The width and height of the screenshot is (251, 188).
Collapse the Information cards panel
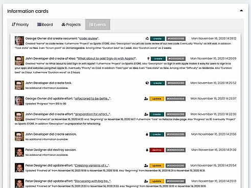(241, 11)
